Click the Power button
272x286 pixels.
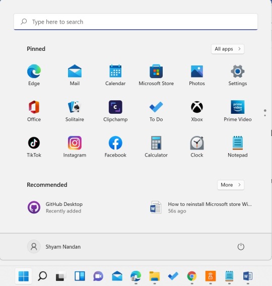241,247
